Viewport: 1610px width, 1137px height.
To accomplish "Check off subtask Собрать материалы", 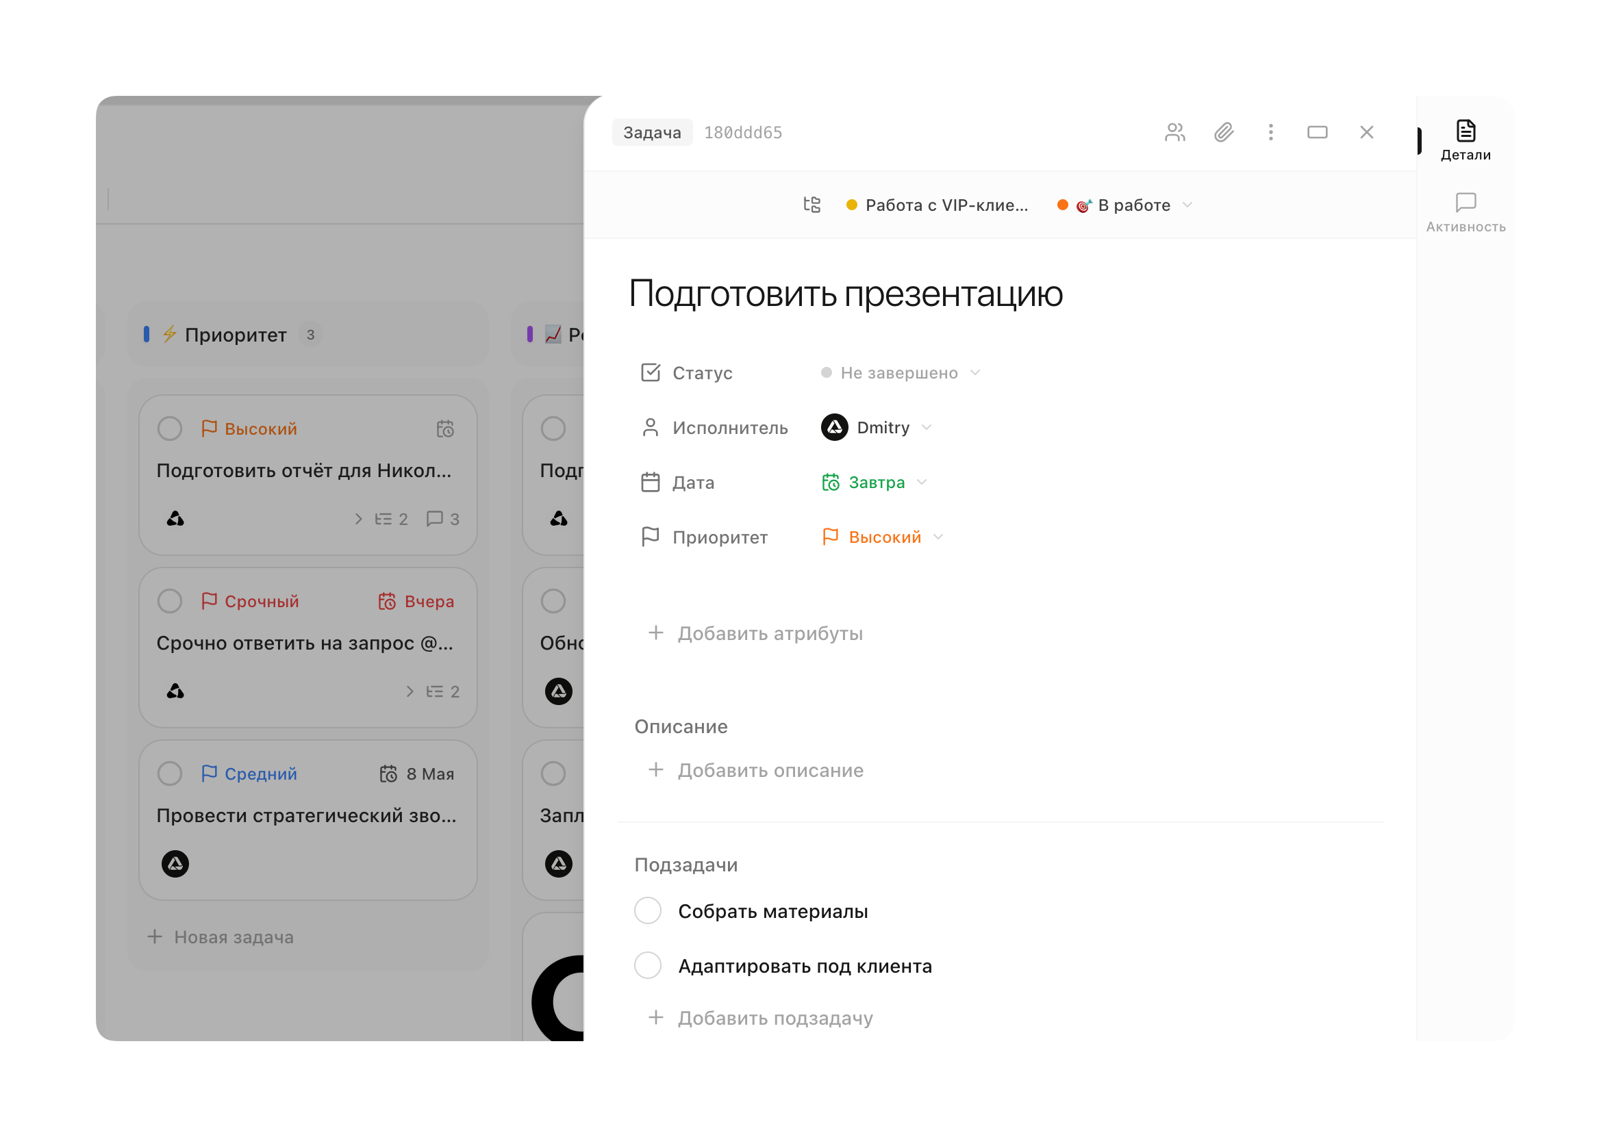I will click(647, 910).
